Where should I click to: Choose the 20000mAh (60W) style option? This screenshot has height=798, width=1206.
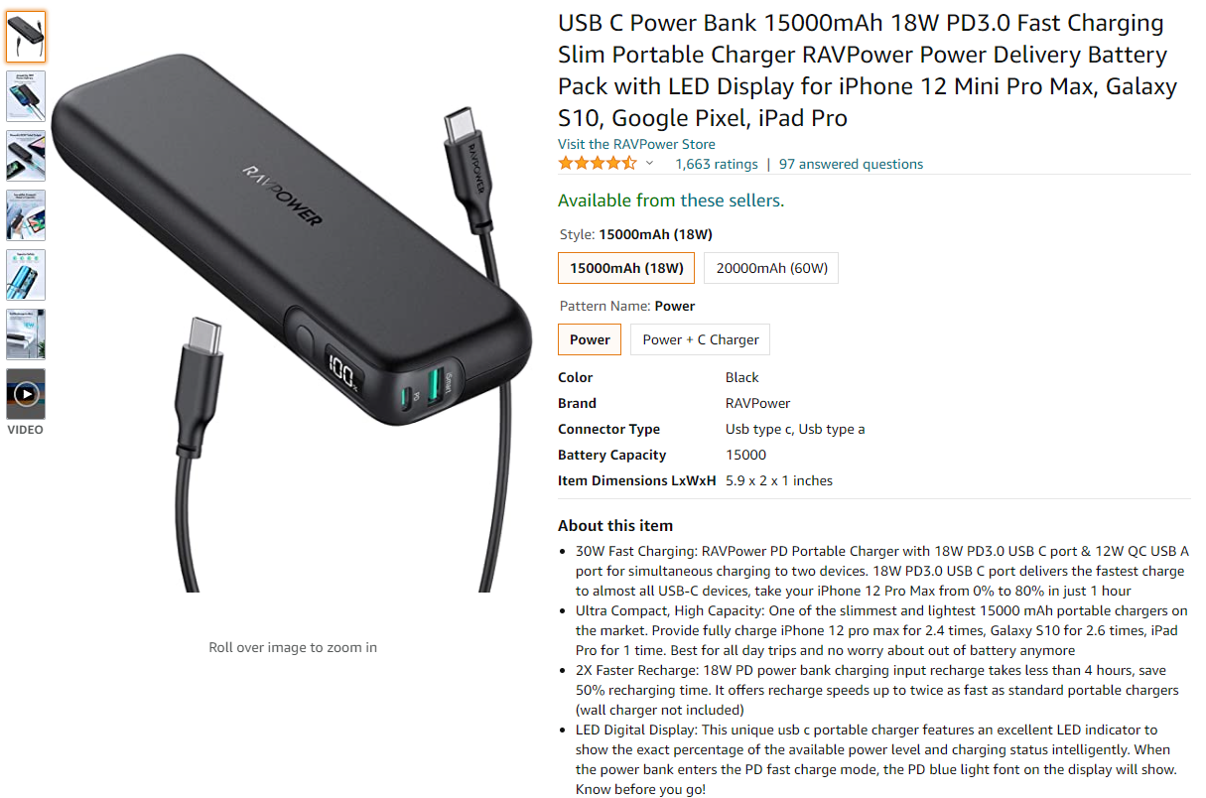pos(771,268)
